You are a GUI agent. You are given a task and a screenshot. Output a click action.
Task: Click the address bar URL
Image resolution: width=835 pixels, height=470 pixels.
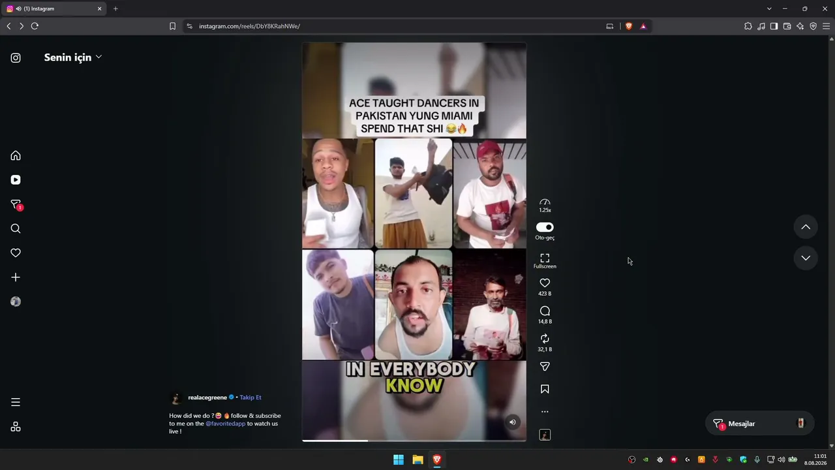pos(249,26)
